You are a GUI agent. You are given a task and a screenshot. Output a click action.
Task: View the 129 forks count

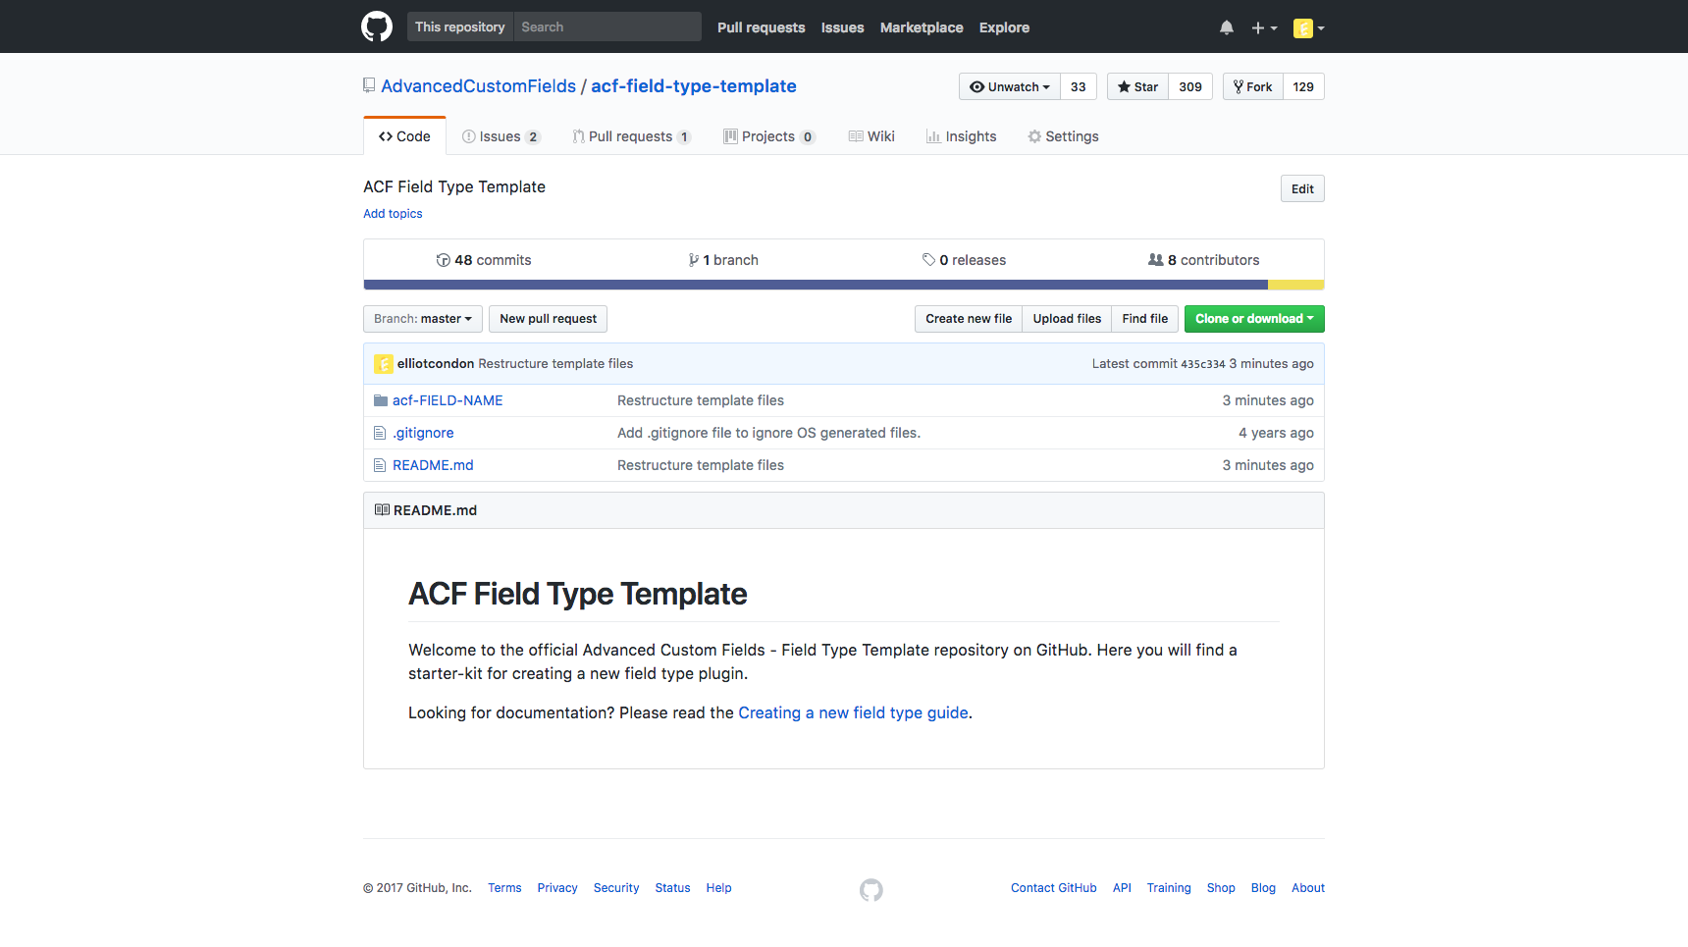coord(1303,86)
